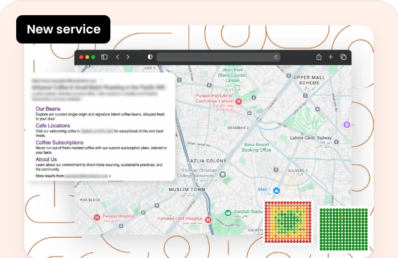
Task: Select the Mall 1 shopping marker
Action: 276,191
